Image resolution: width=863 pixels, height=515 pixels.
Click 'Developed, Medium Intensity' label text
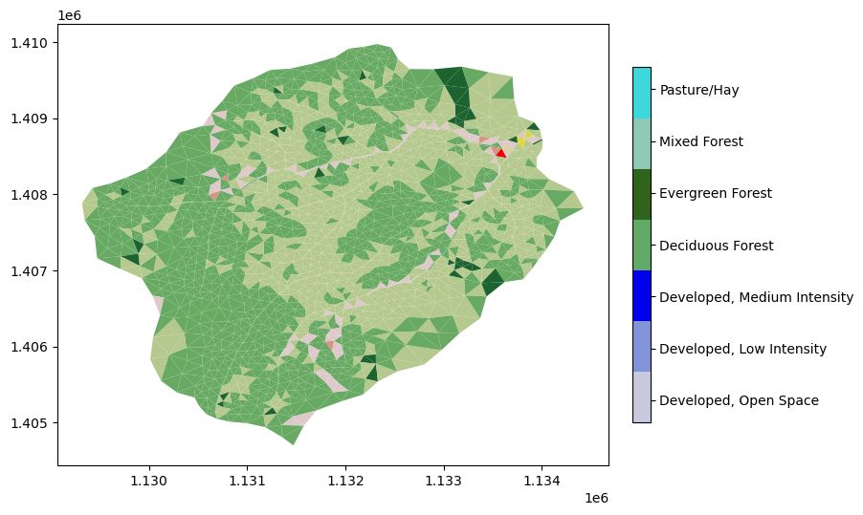[x=756, y=297]
